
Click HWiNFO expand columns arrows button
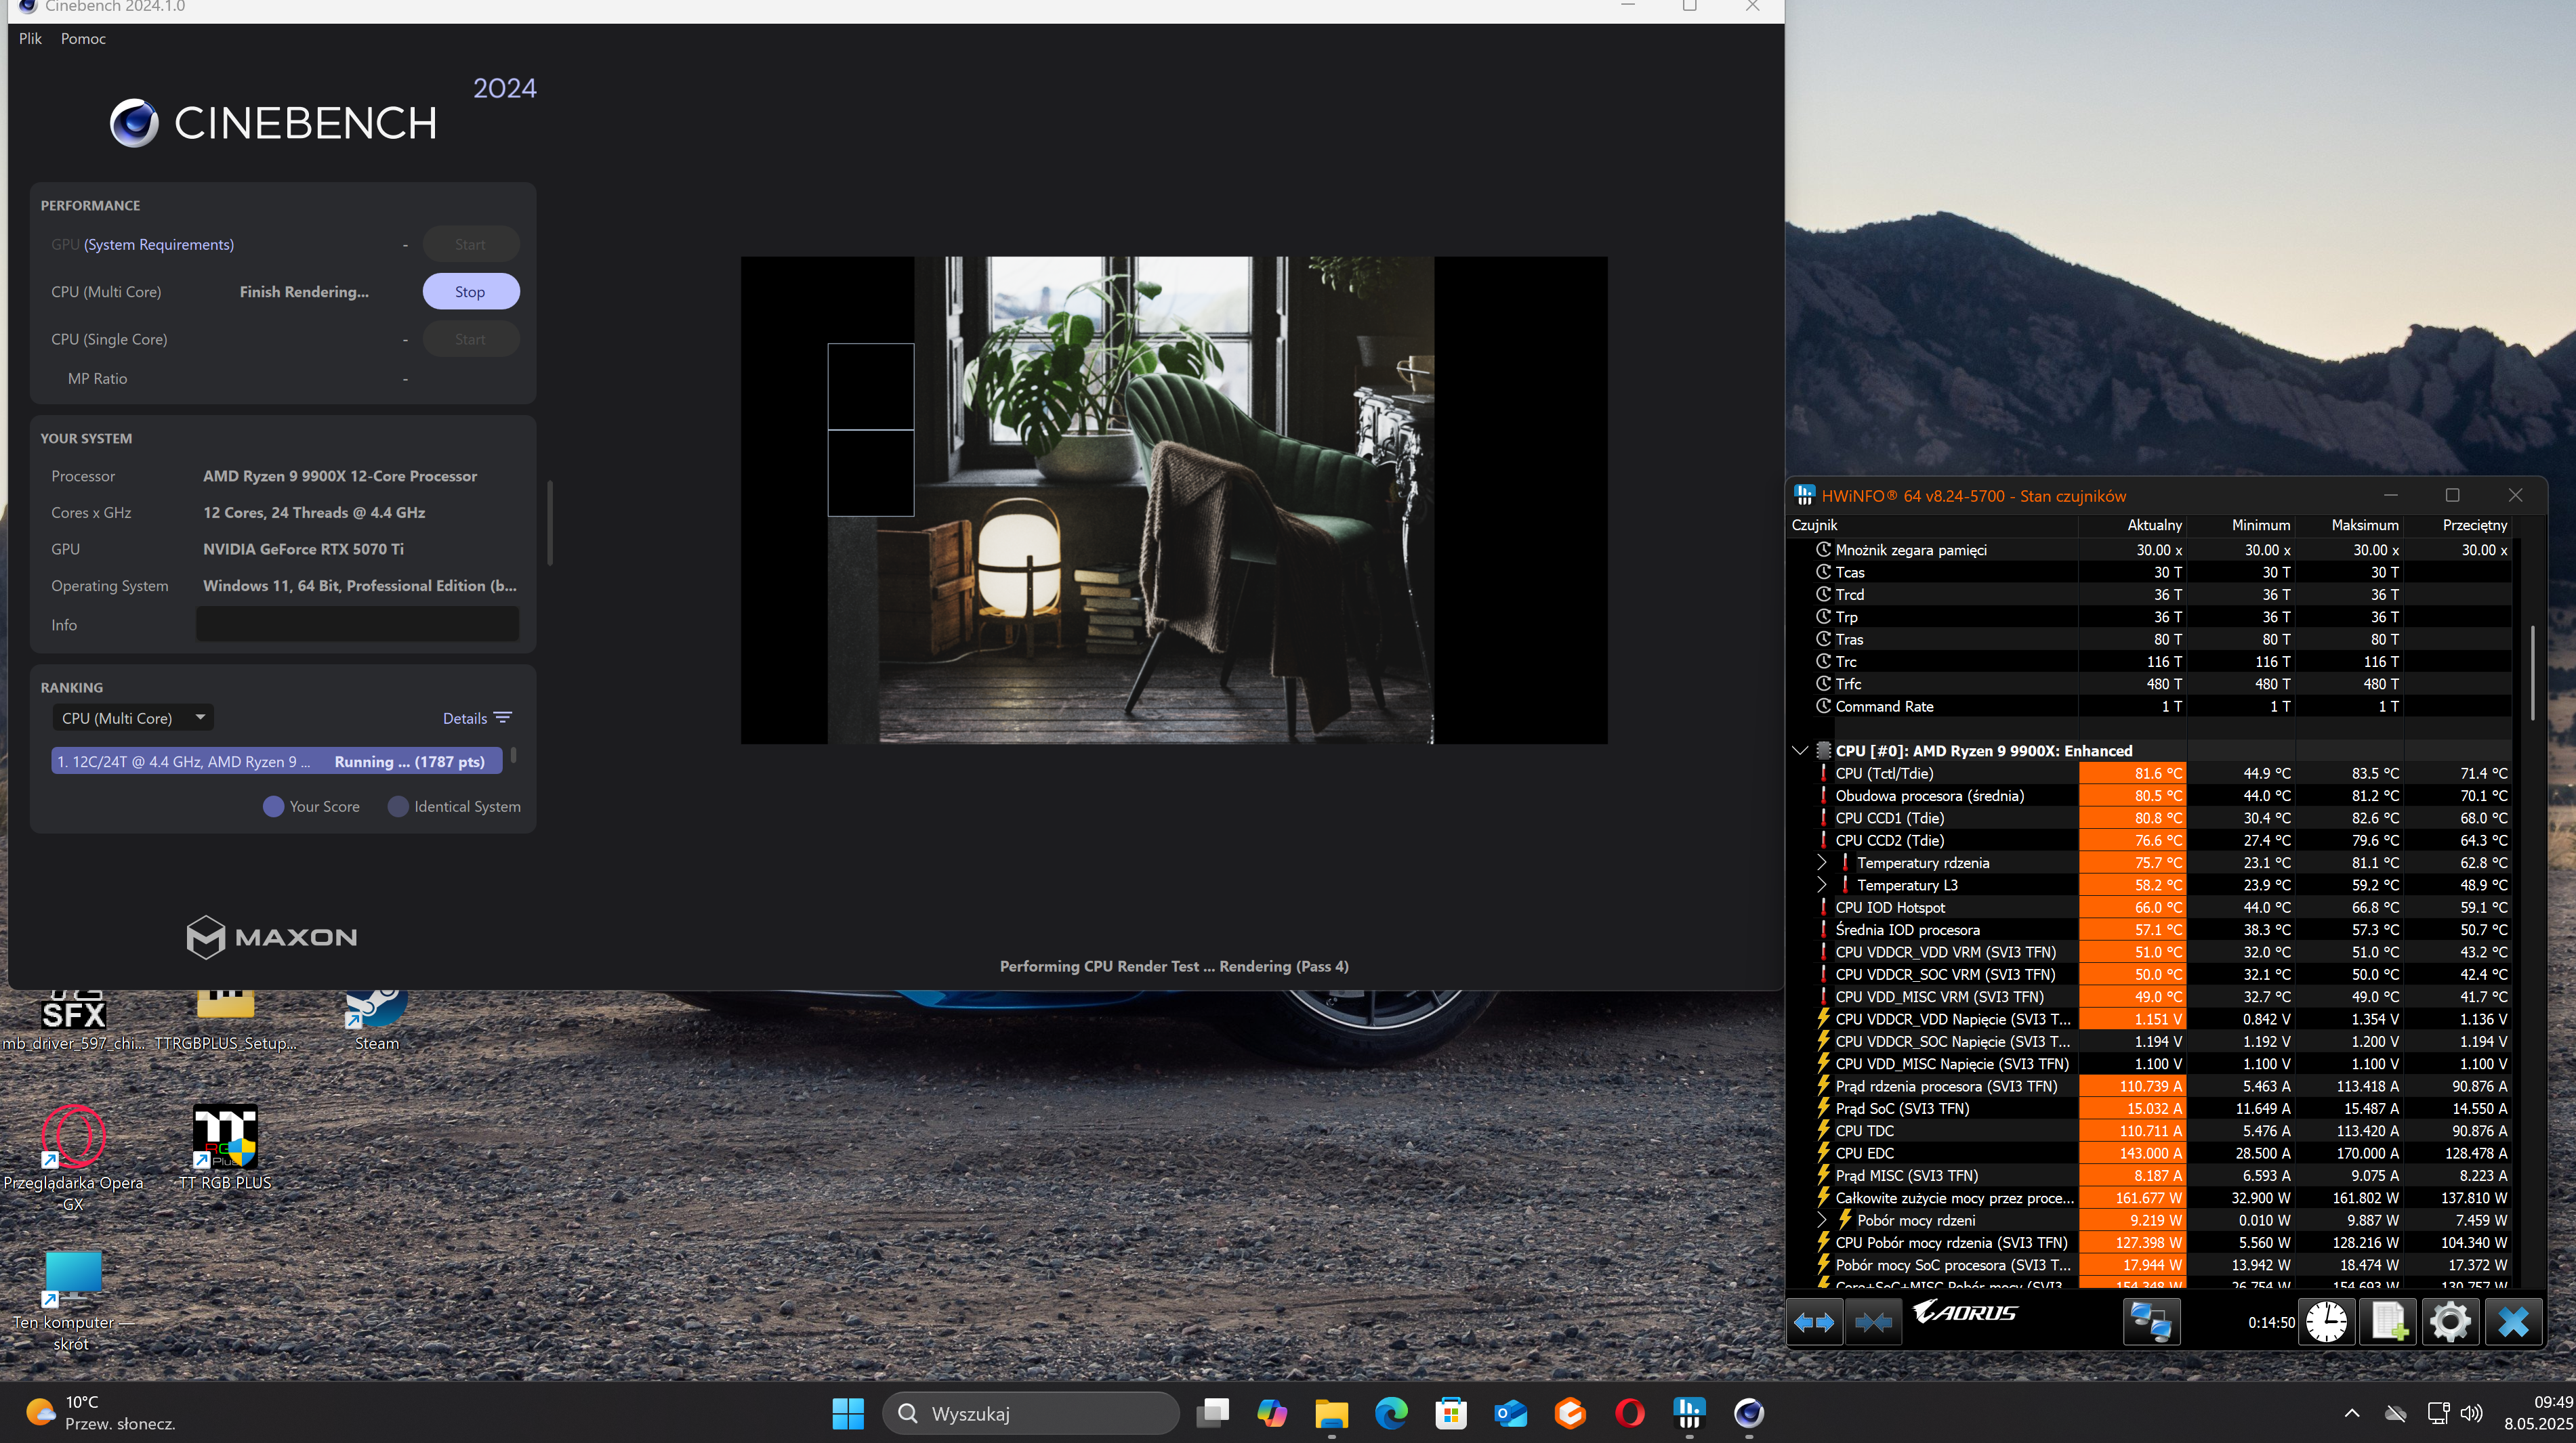1814,1322
